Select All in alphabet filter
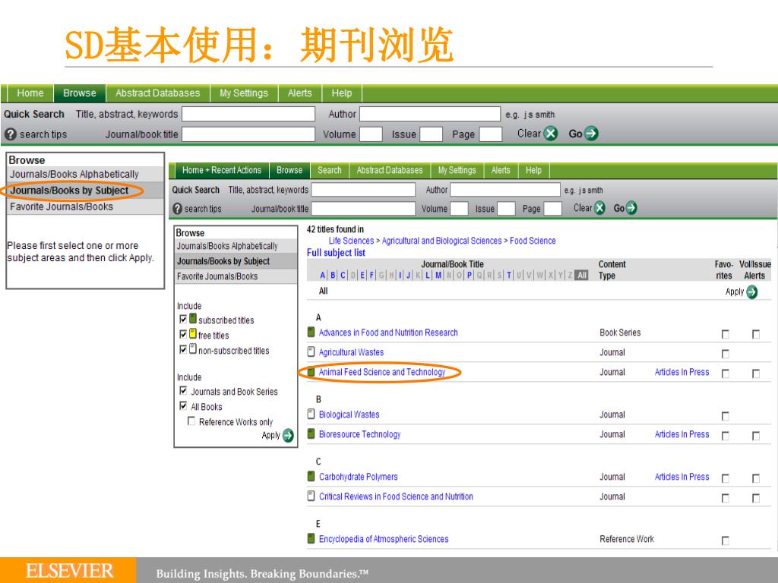Screen dimensions: 778x583 pyautogui.click(x=582, y=275)
